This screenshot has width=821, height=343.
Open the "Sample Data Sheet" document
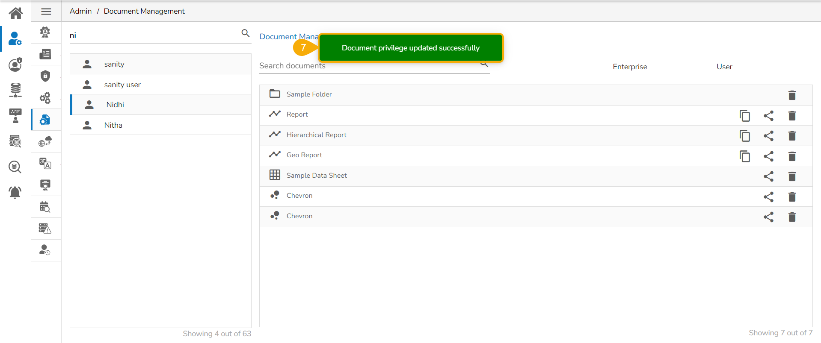(536, 176)
